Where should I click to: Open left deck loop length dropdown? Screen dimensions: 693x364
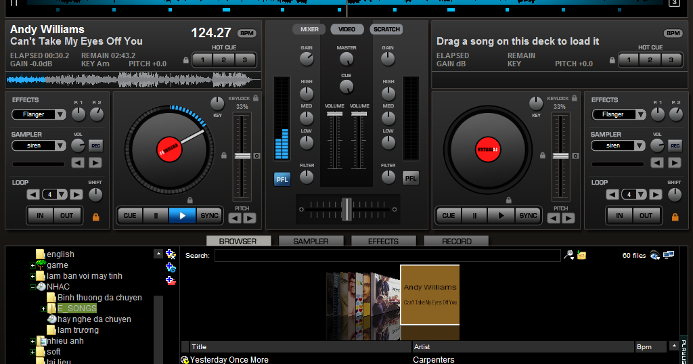coord(62,194)
